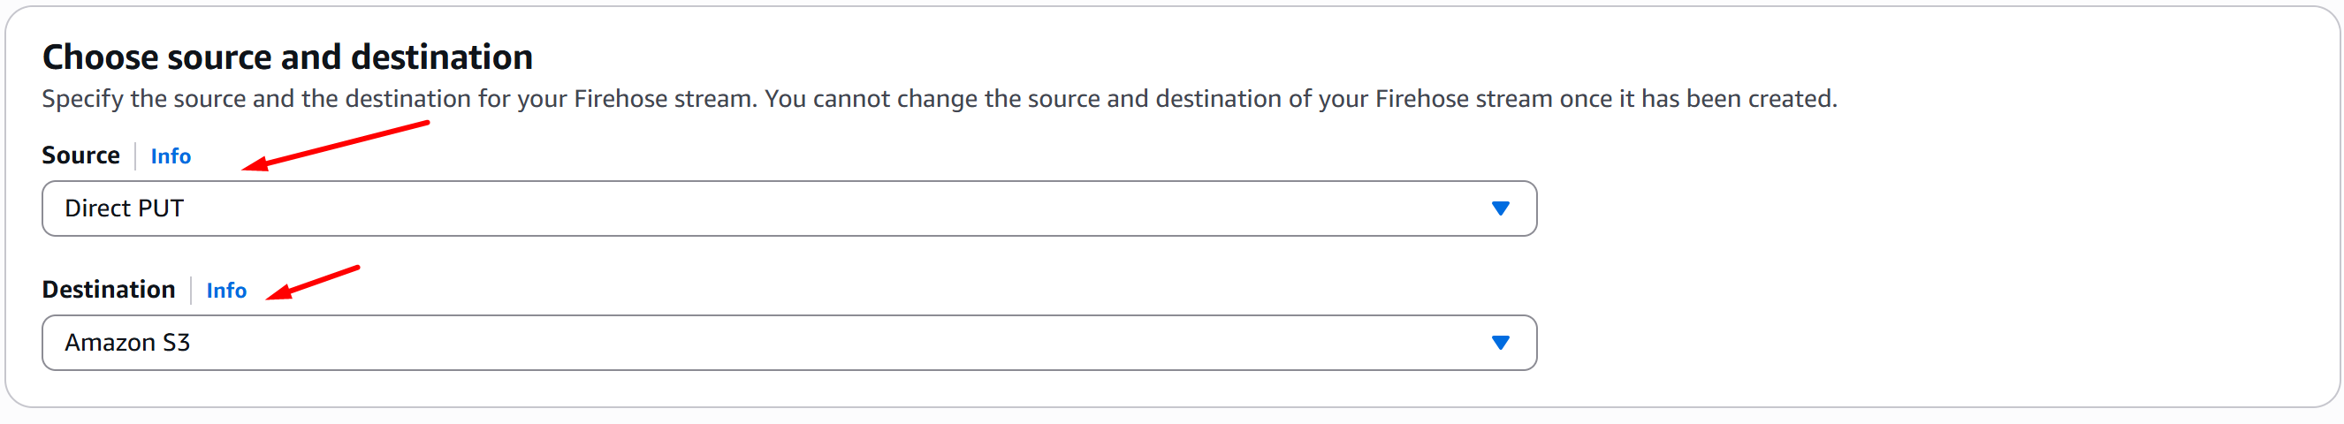Click blank panel space right of Source dropdown
Image resolution: width=2344 pixels, height=424 pixels.
click(1911, 208)
